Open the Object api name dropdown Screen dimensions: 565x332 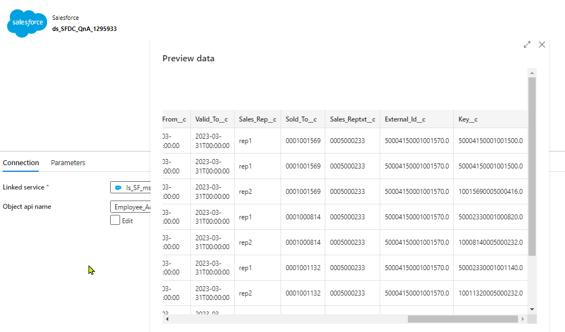[131, 207]
